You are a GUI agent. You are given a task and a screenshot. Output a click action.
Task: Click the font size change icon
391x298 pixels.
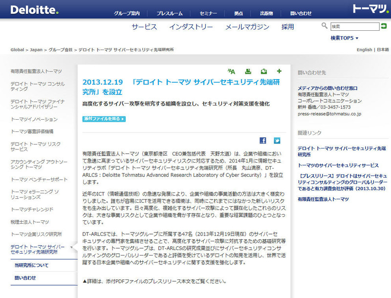coord(232,71)
